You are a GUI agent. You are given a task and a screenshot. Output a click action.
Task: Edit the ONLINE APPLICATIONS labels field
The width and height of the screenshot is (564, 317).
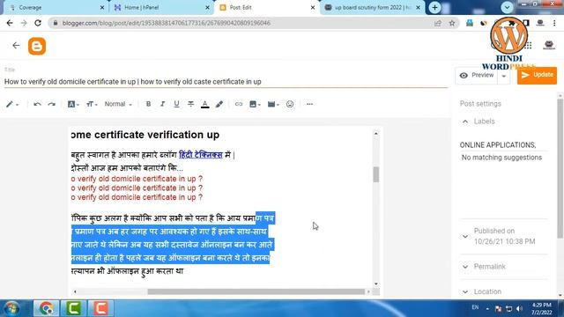(x=503, y=145)
